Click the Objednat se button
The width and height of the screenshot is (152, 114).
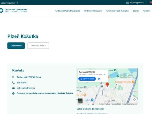[x=16, y=46]
